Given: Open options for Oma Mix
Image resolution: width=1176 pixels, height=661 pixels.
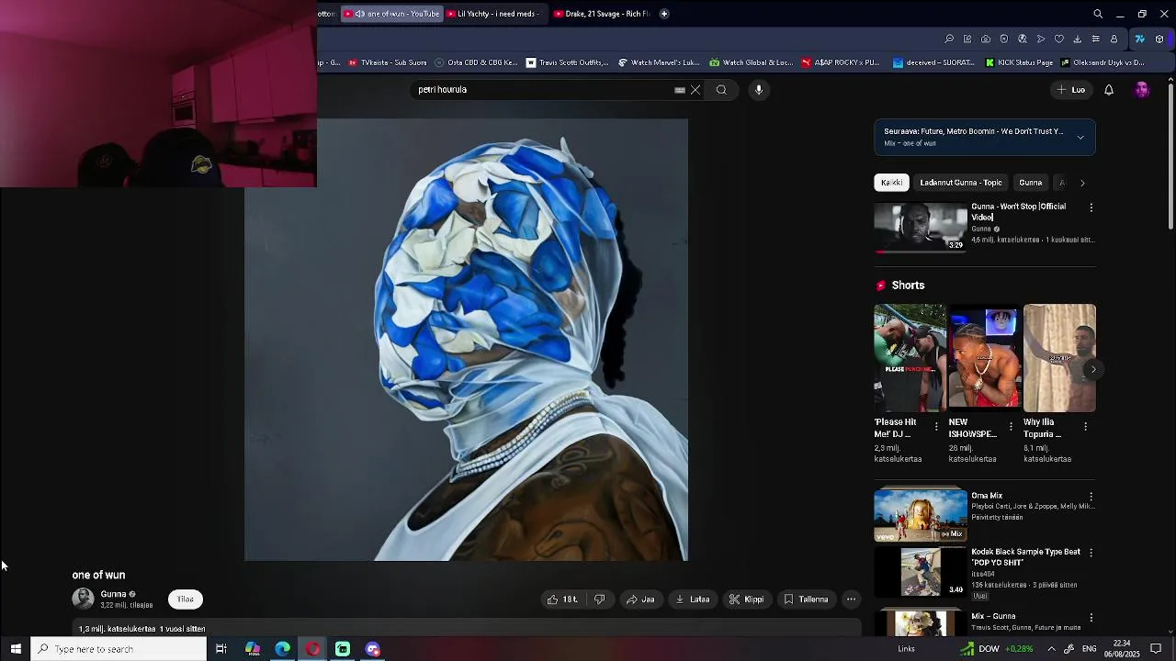Looking at the screenshot, I should [x=1091, y=497].
